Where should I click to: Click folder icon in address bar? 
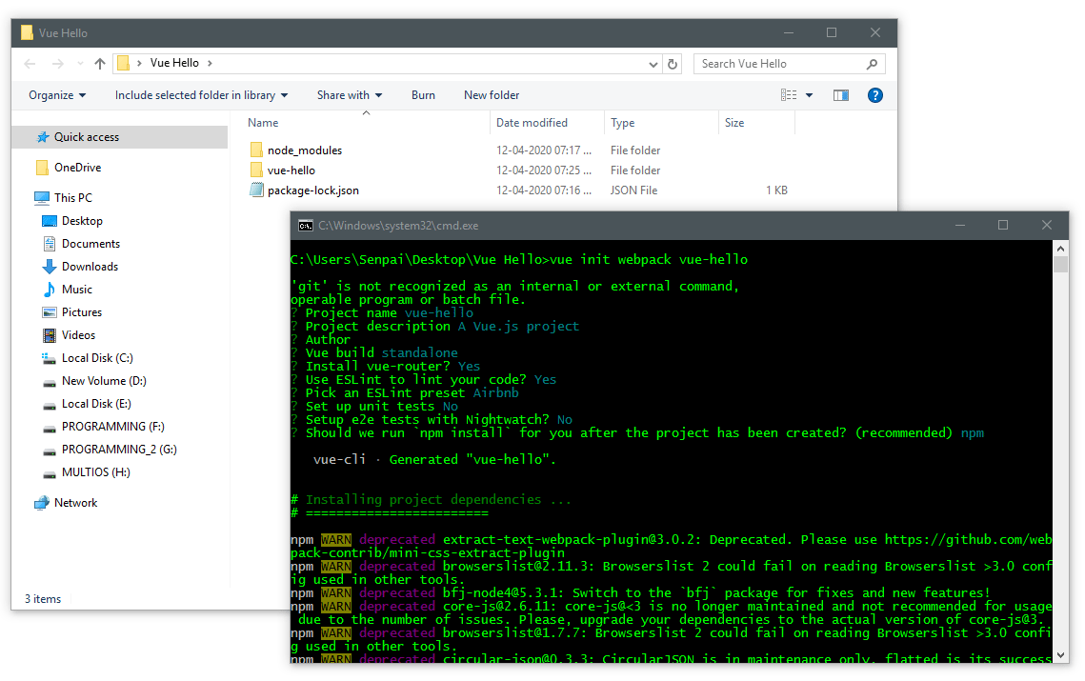(x=123, y=63)
